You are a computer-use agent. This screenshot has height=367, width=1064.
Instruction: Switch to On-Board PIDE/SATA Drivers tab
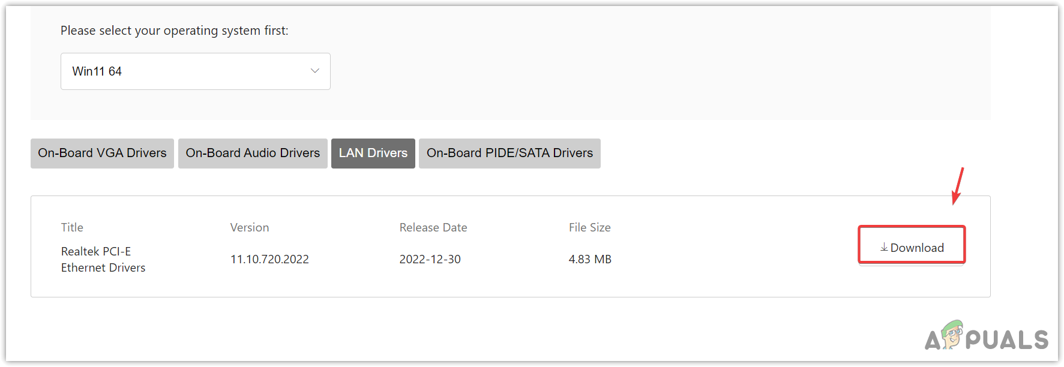coord(509,153)
